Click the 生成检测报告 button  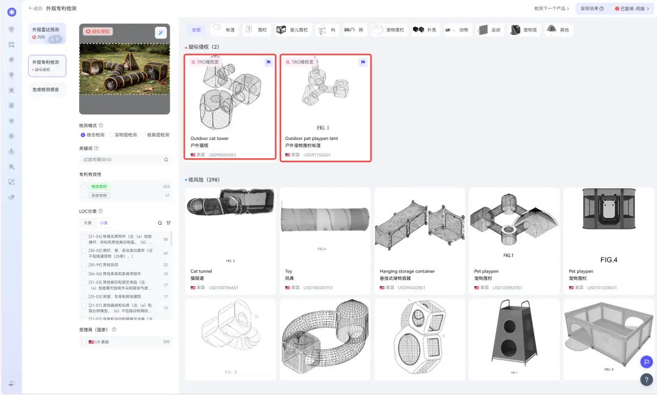pyautogui.click(x=46, y=89)
